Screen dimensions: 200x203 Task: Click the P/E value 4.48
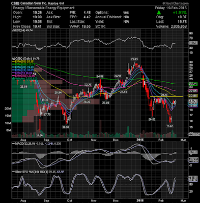tap(87, 13)
